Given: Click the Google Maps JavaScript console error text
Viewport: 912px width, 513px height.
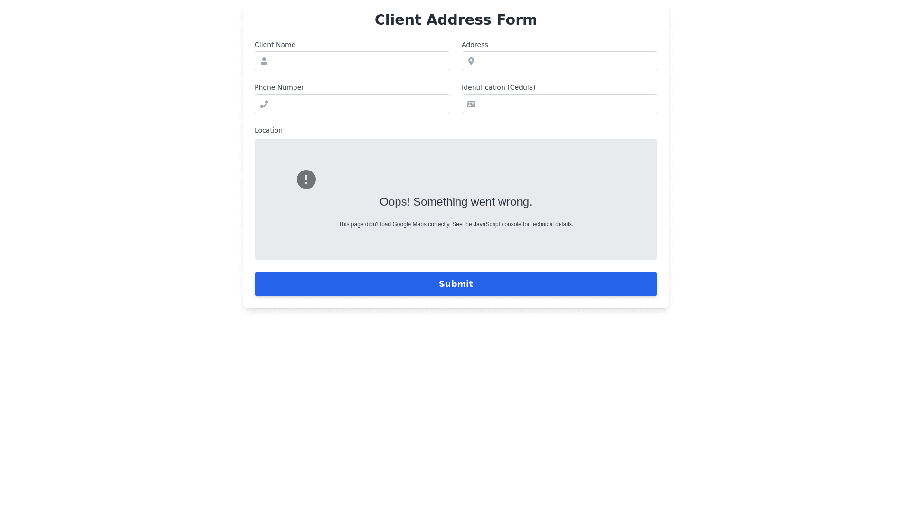Looking at the screenshot, I should 456,224.
